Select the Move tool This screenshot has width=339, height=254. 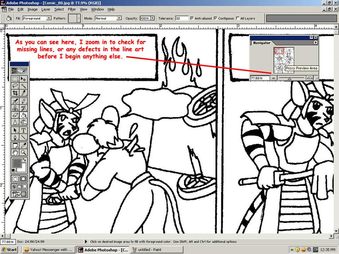point(23,79)
